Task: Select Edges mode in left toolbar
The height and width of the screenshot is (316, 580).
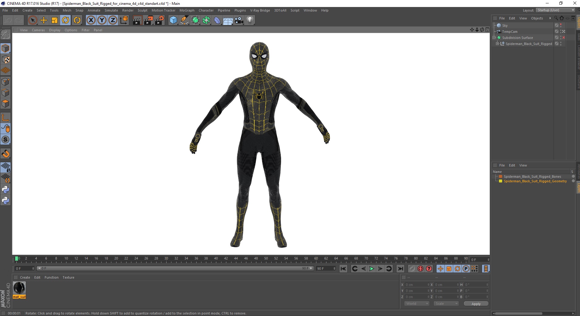Action: coord(5,93)
